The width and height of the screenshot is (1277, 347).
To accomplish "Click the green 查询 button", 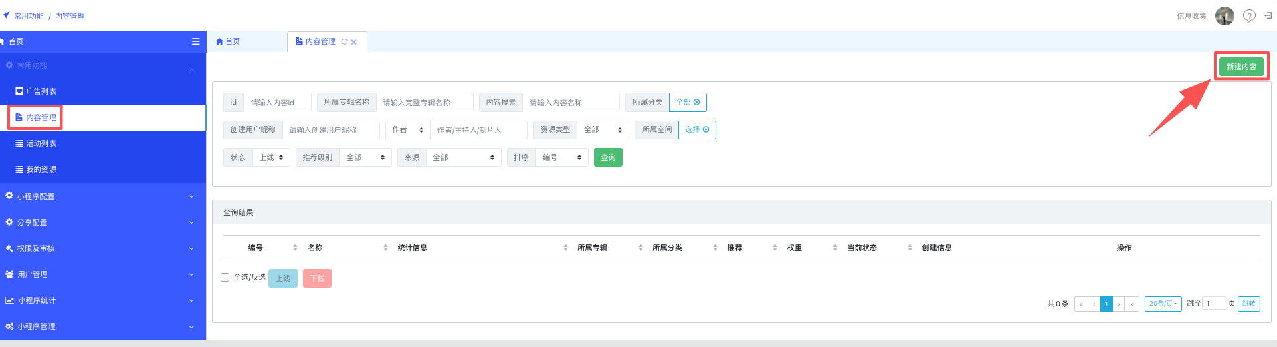I will tap(608, 157).
